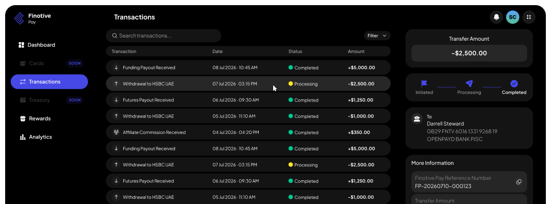Click the highlighted row's Processing status
This screenshot has height=204, width=551.
point(303,84)
